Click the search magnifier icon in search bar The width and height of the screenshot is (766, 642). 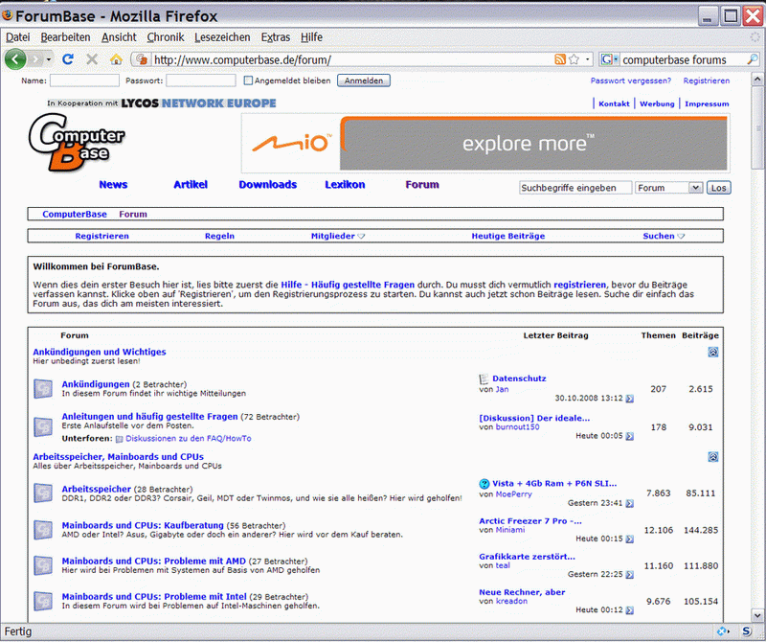pyautogui.click(x=753, y=59)
